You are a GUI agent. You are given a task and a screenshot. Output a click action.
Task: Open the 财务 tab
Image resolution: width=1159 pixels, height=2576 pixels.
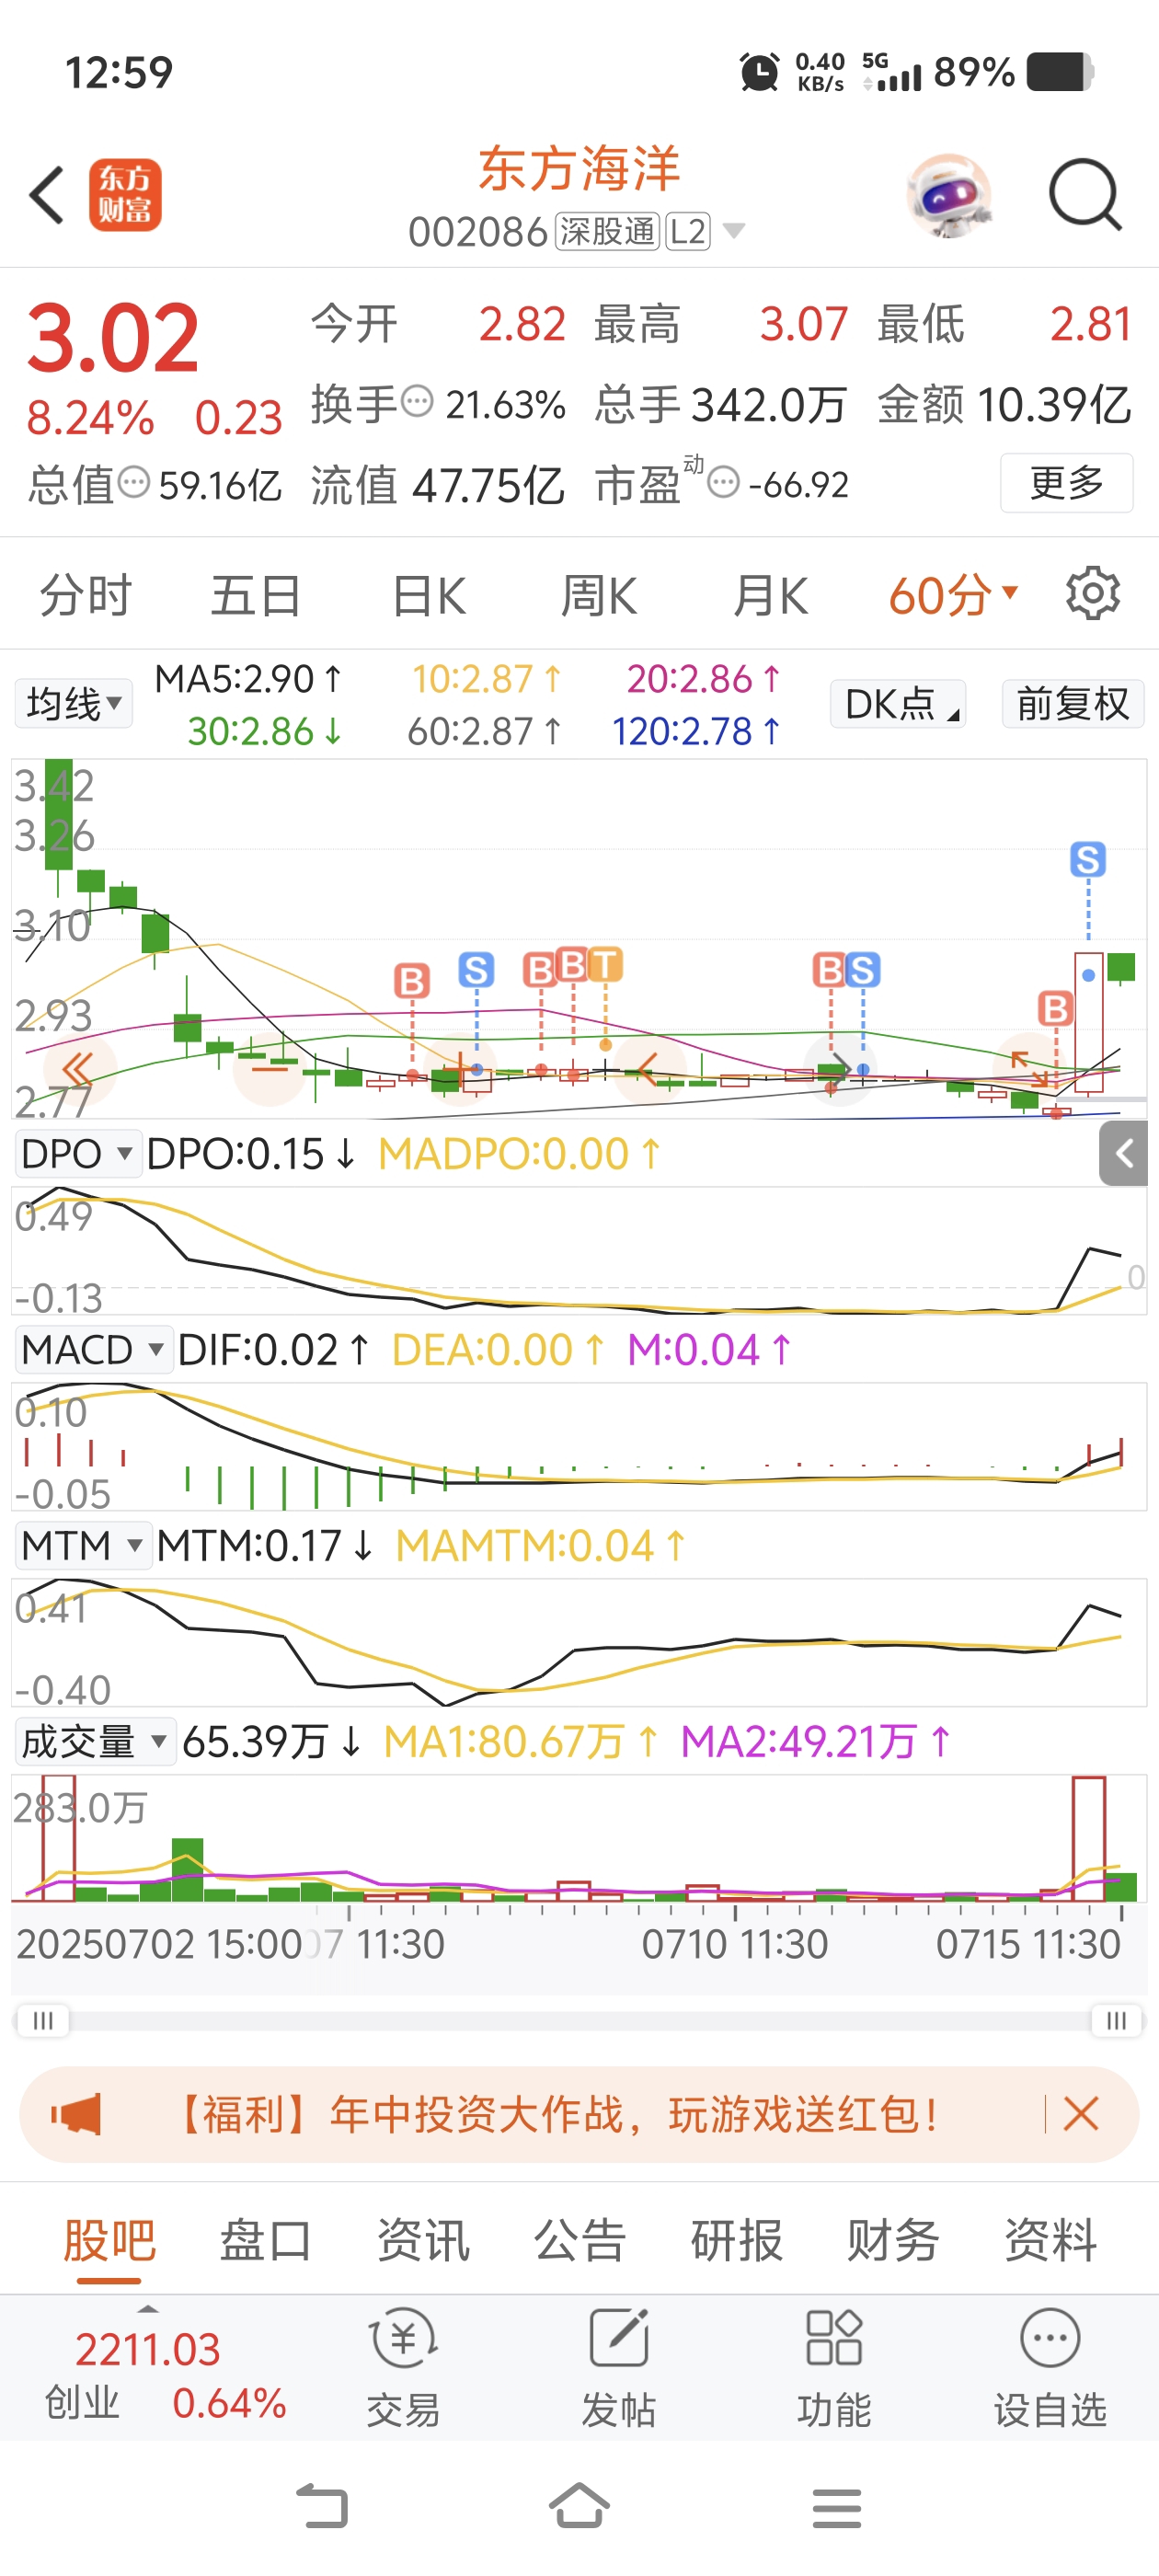pyautogui.click(x=893, y=2240)
